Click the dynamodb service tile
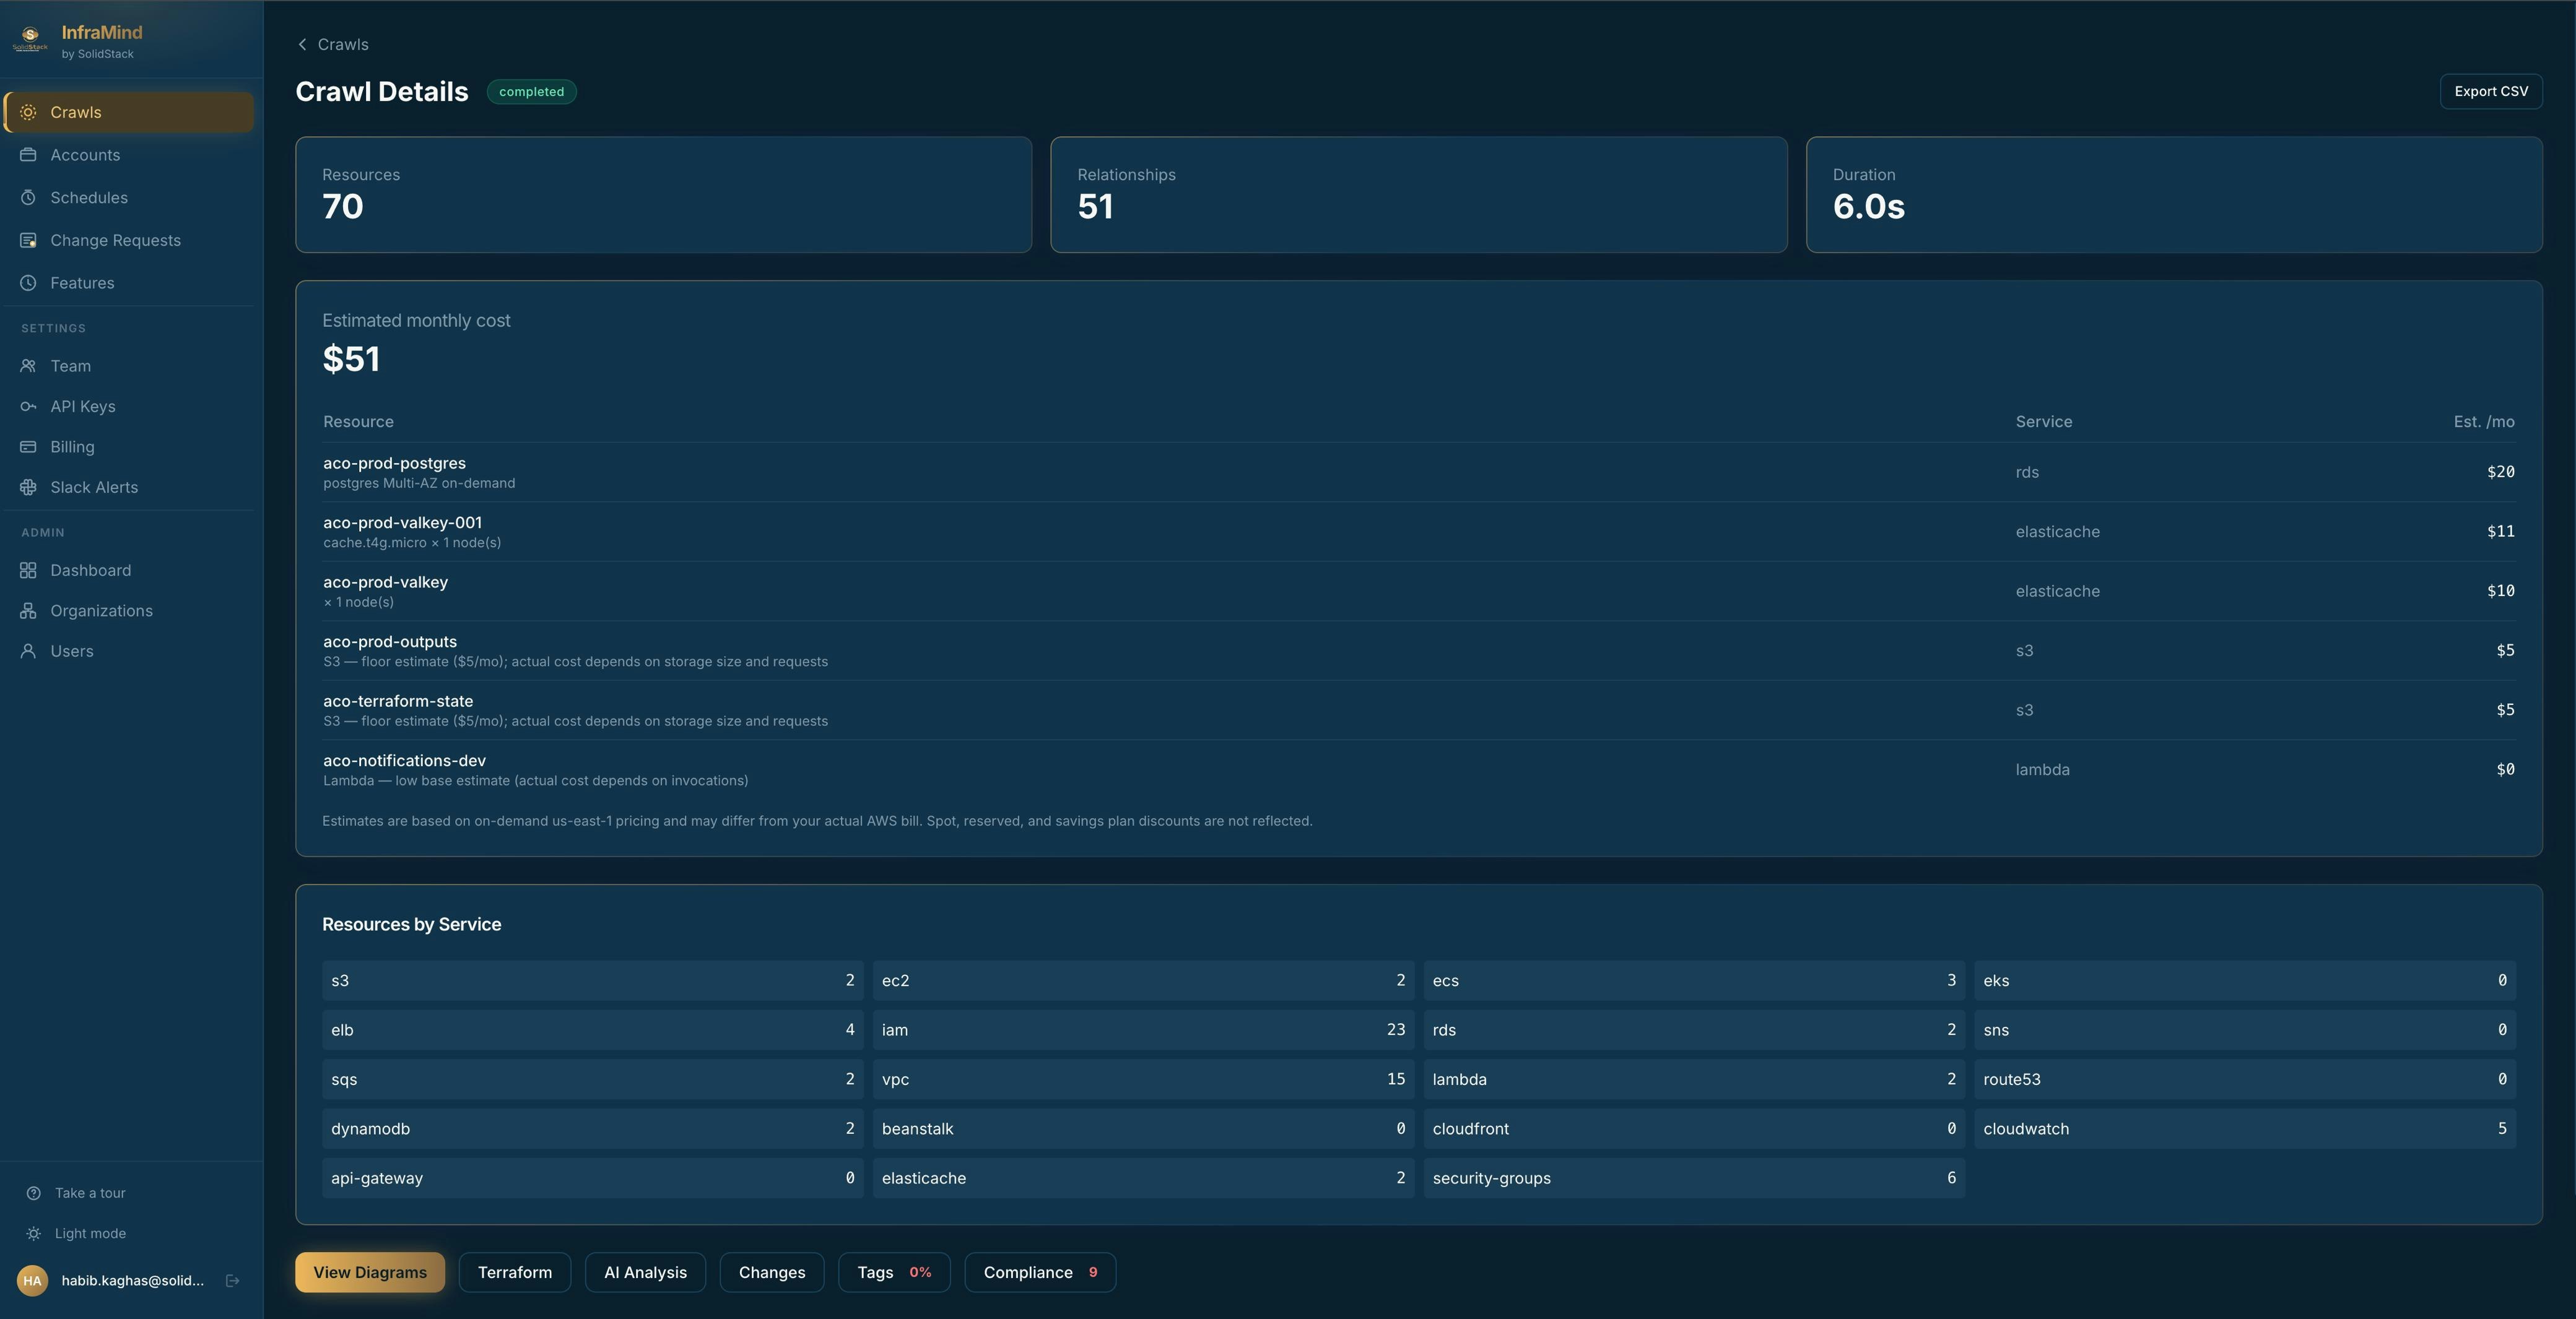Viewport: 2576px width, 1319px height. pos(592,1129)
